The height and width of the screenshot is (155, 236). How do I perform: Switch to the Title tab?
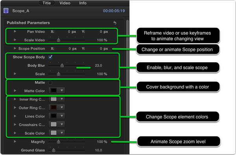pyautogui.click(x=47, y=3)
